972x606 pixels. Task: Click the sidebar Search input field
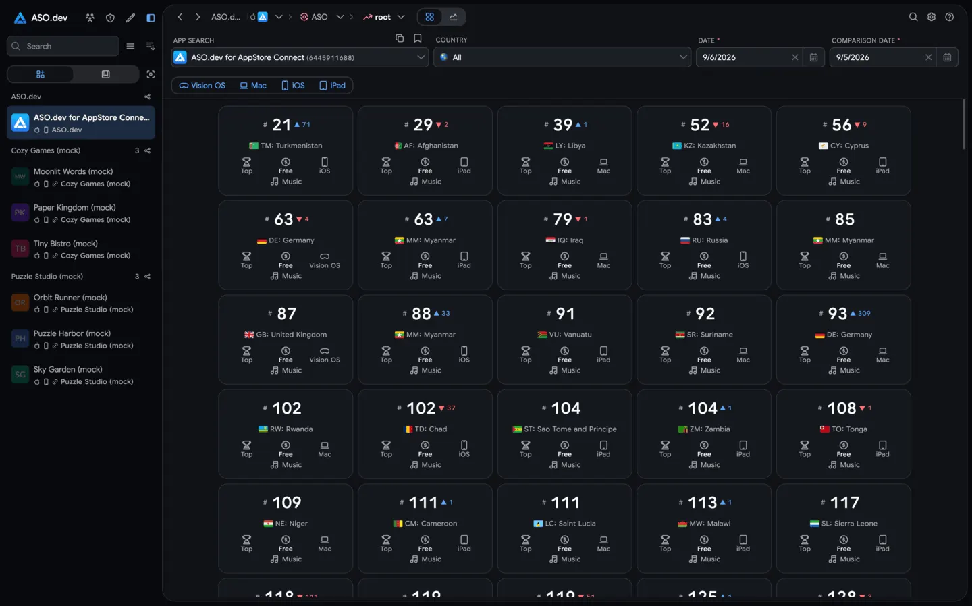click(x=63, y=46)
